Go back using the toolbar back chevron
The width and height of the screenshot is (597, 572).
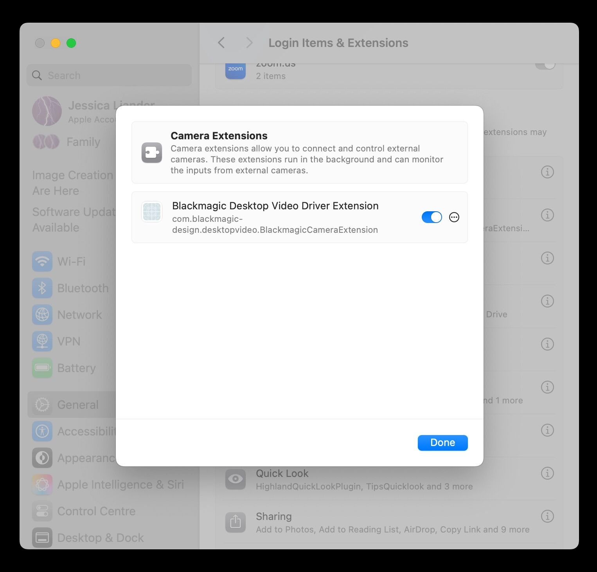pos(221,43)
